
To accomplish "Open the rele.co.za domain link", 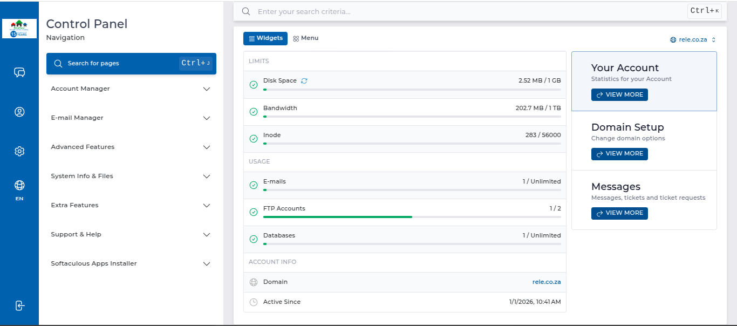I will [546, 282].
